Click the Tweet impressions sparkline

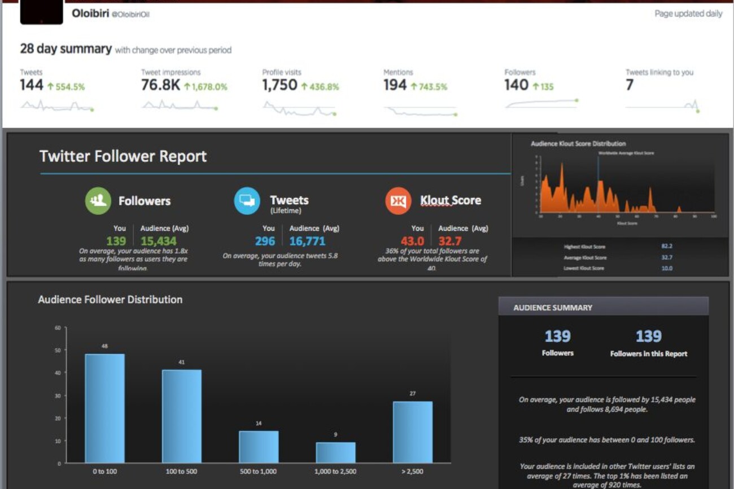(179, 105)
